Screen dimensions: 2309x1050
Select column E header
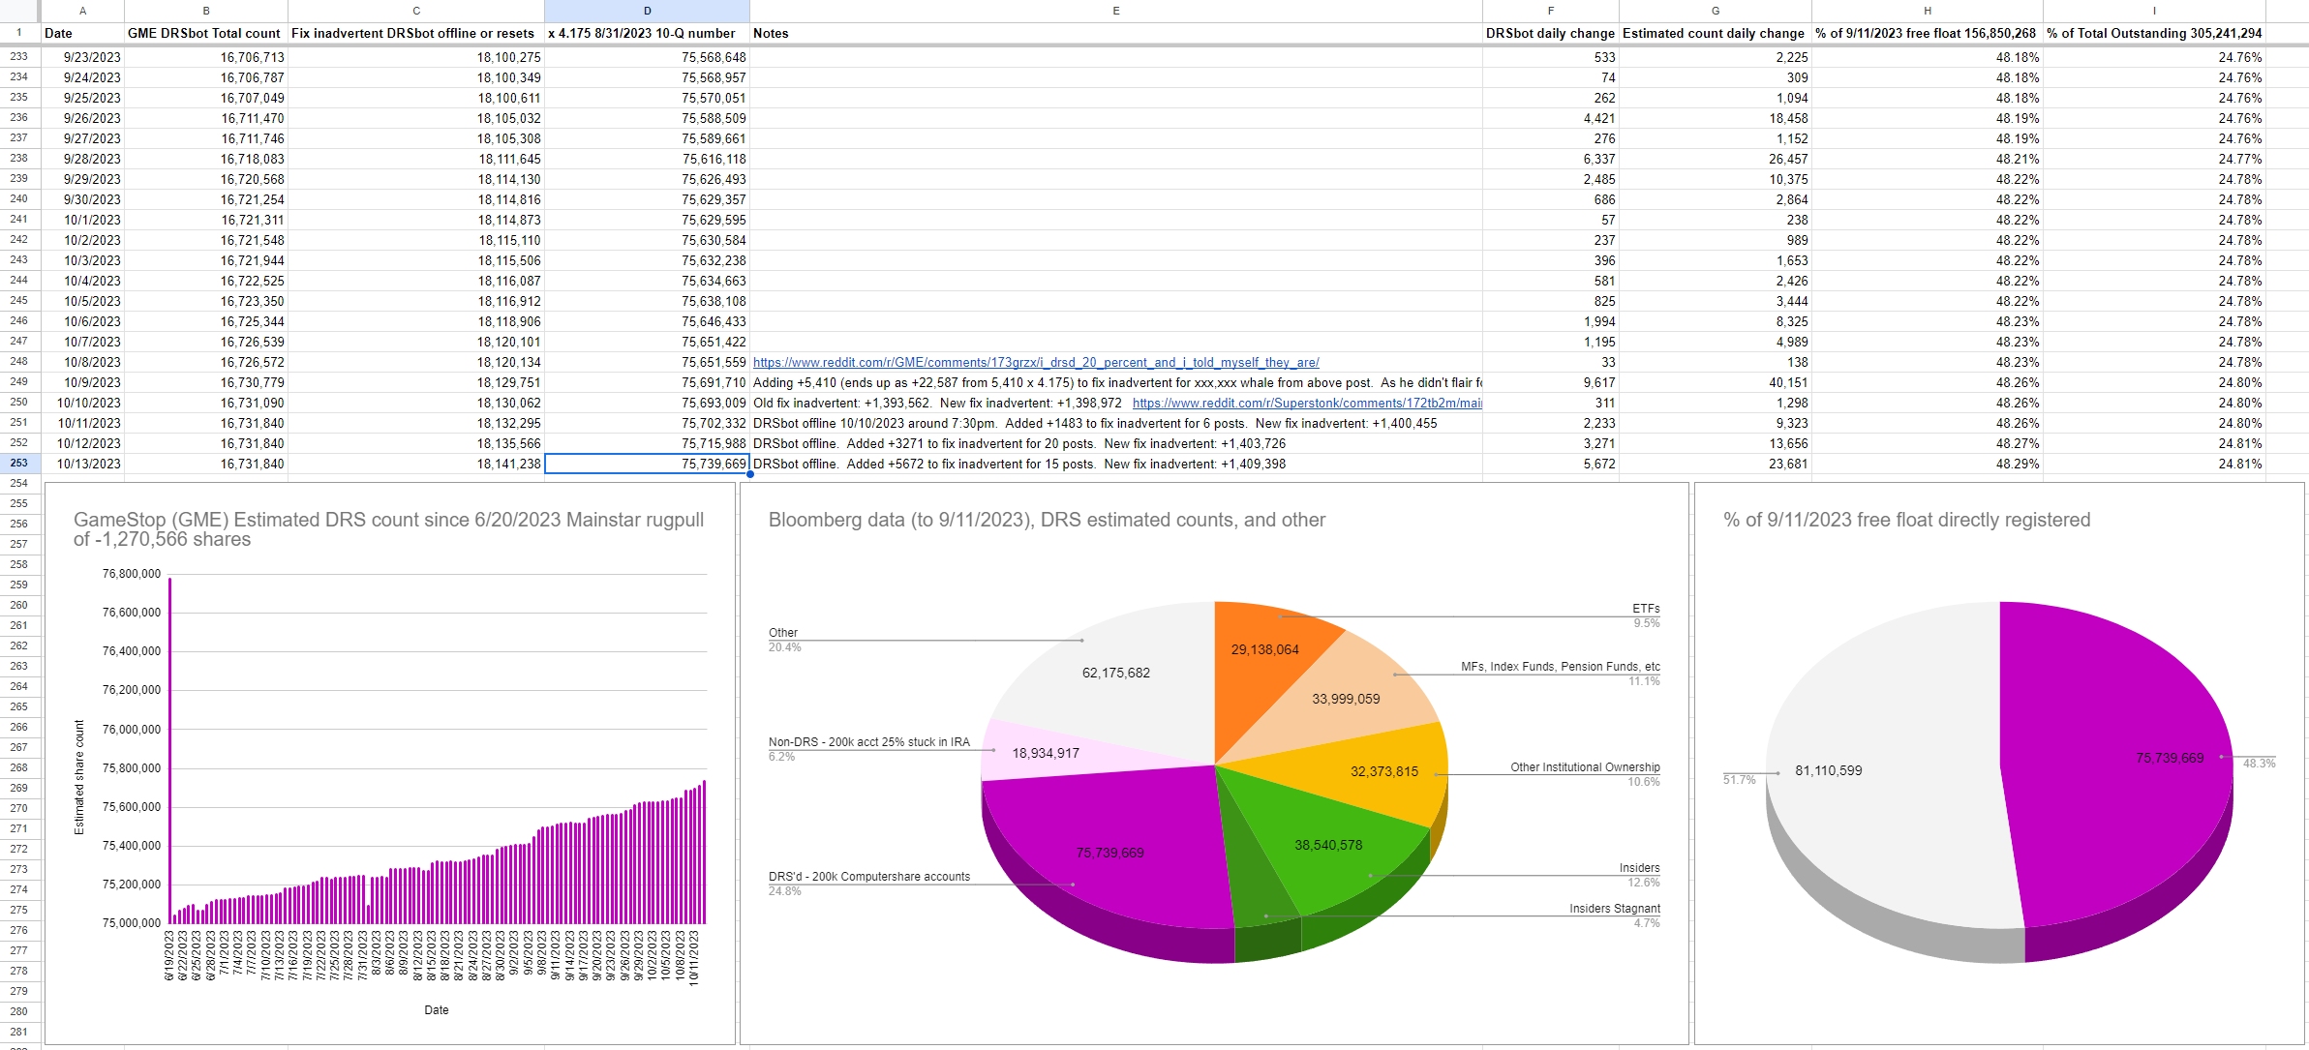pyautogui.click(x=1115, y=11)
